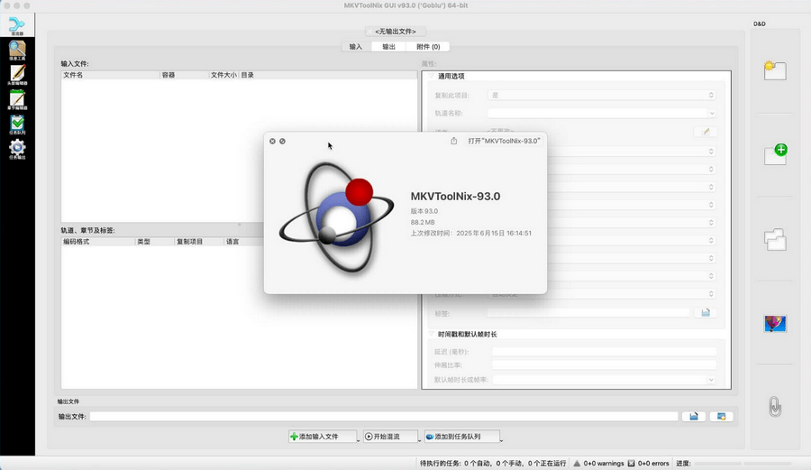Click the circled-slash icon beside the popup close button
Screen dimensions: 811x470
click(x=282, y=141)
